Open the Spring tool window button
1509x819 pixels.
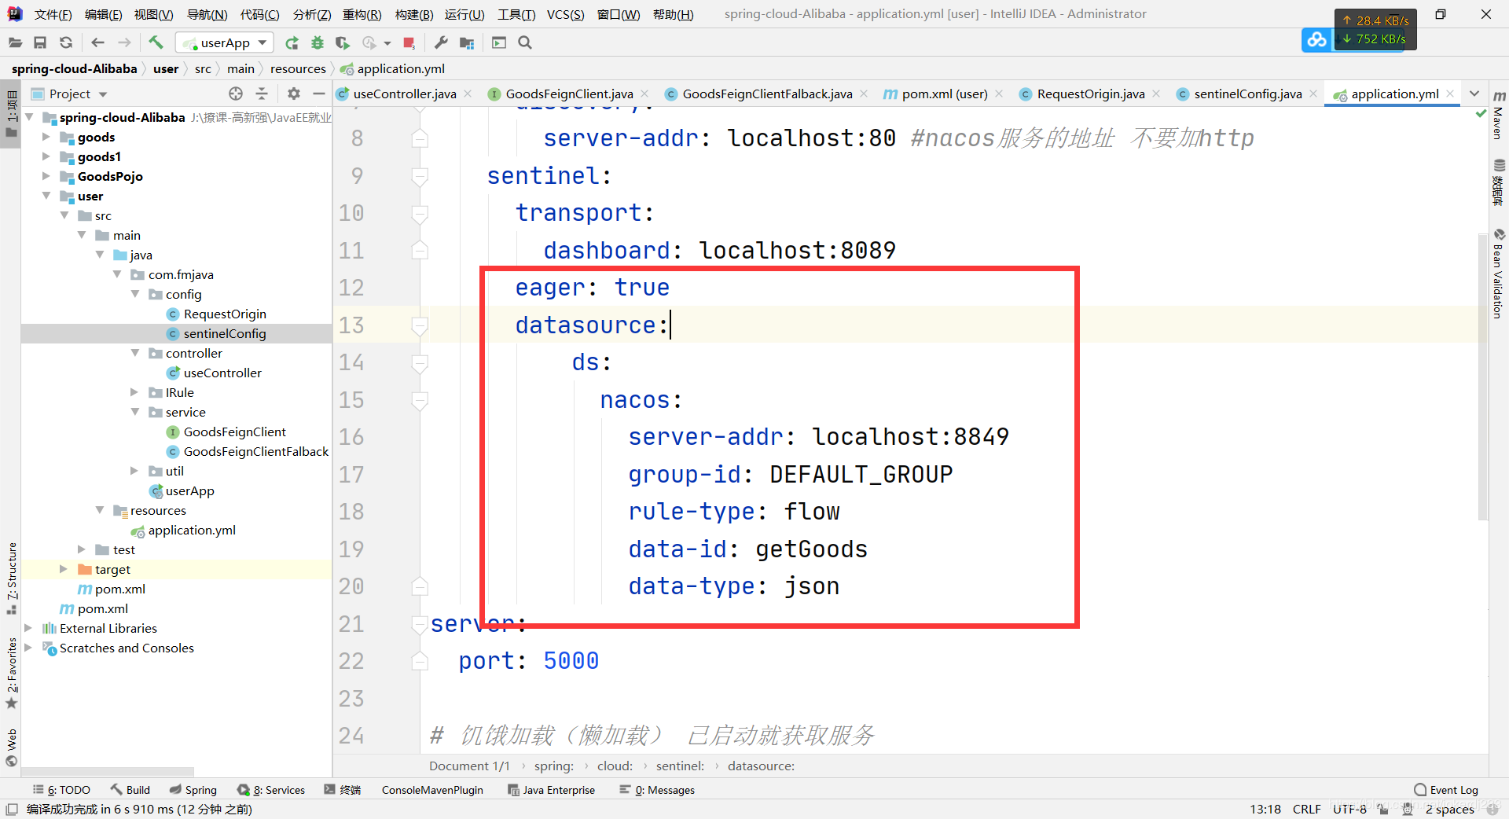tap(193, 790)
